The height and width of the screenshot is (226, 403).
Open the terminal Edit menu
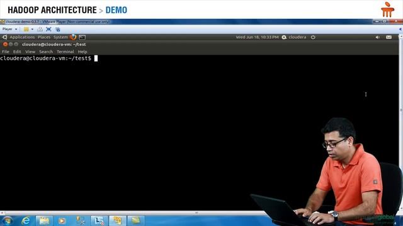(x=17, y=51)
